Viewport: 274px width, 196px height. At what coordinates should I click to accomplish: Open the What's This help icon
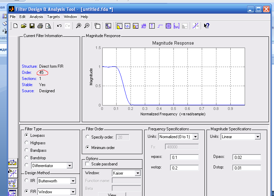(x=206, y=26)
